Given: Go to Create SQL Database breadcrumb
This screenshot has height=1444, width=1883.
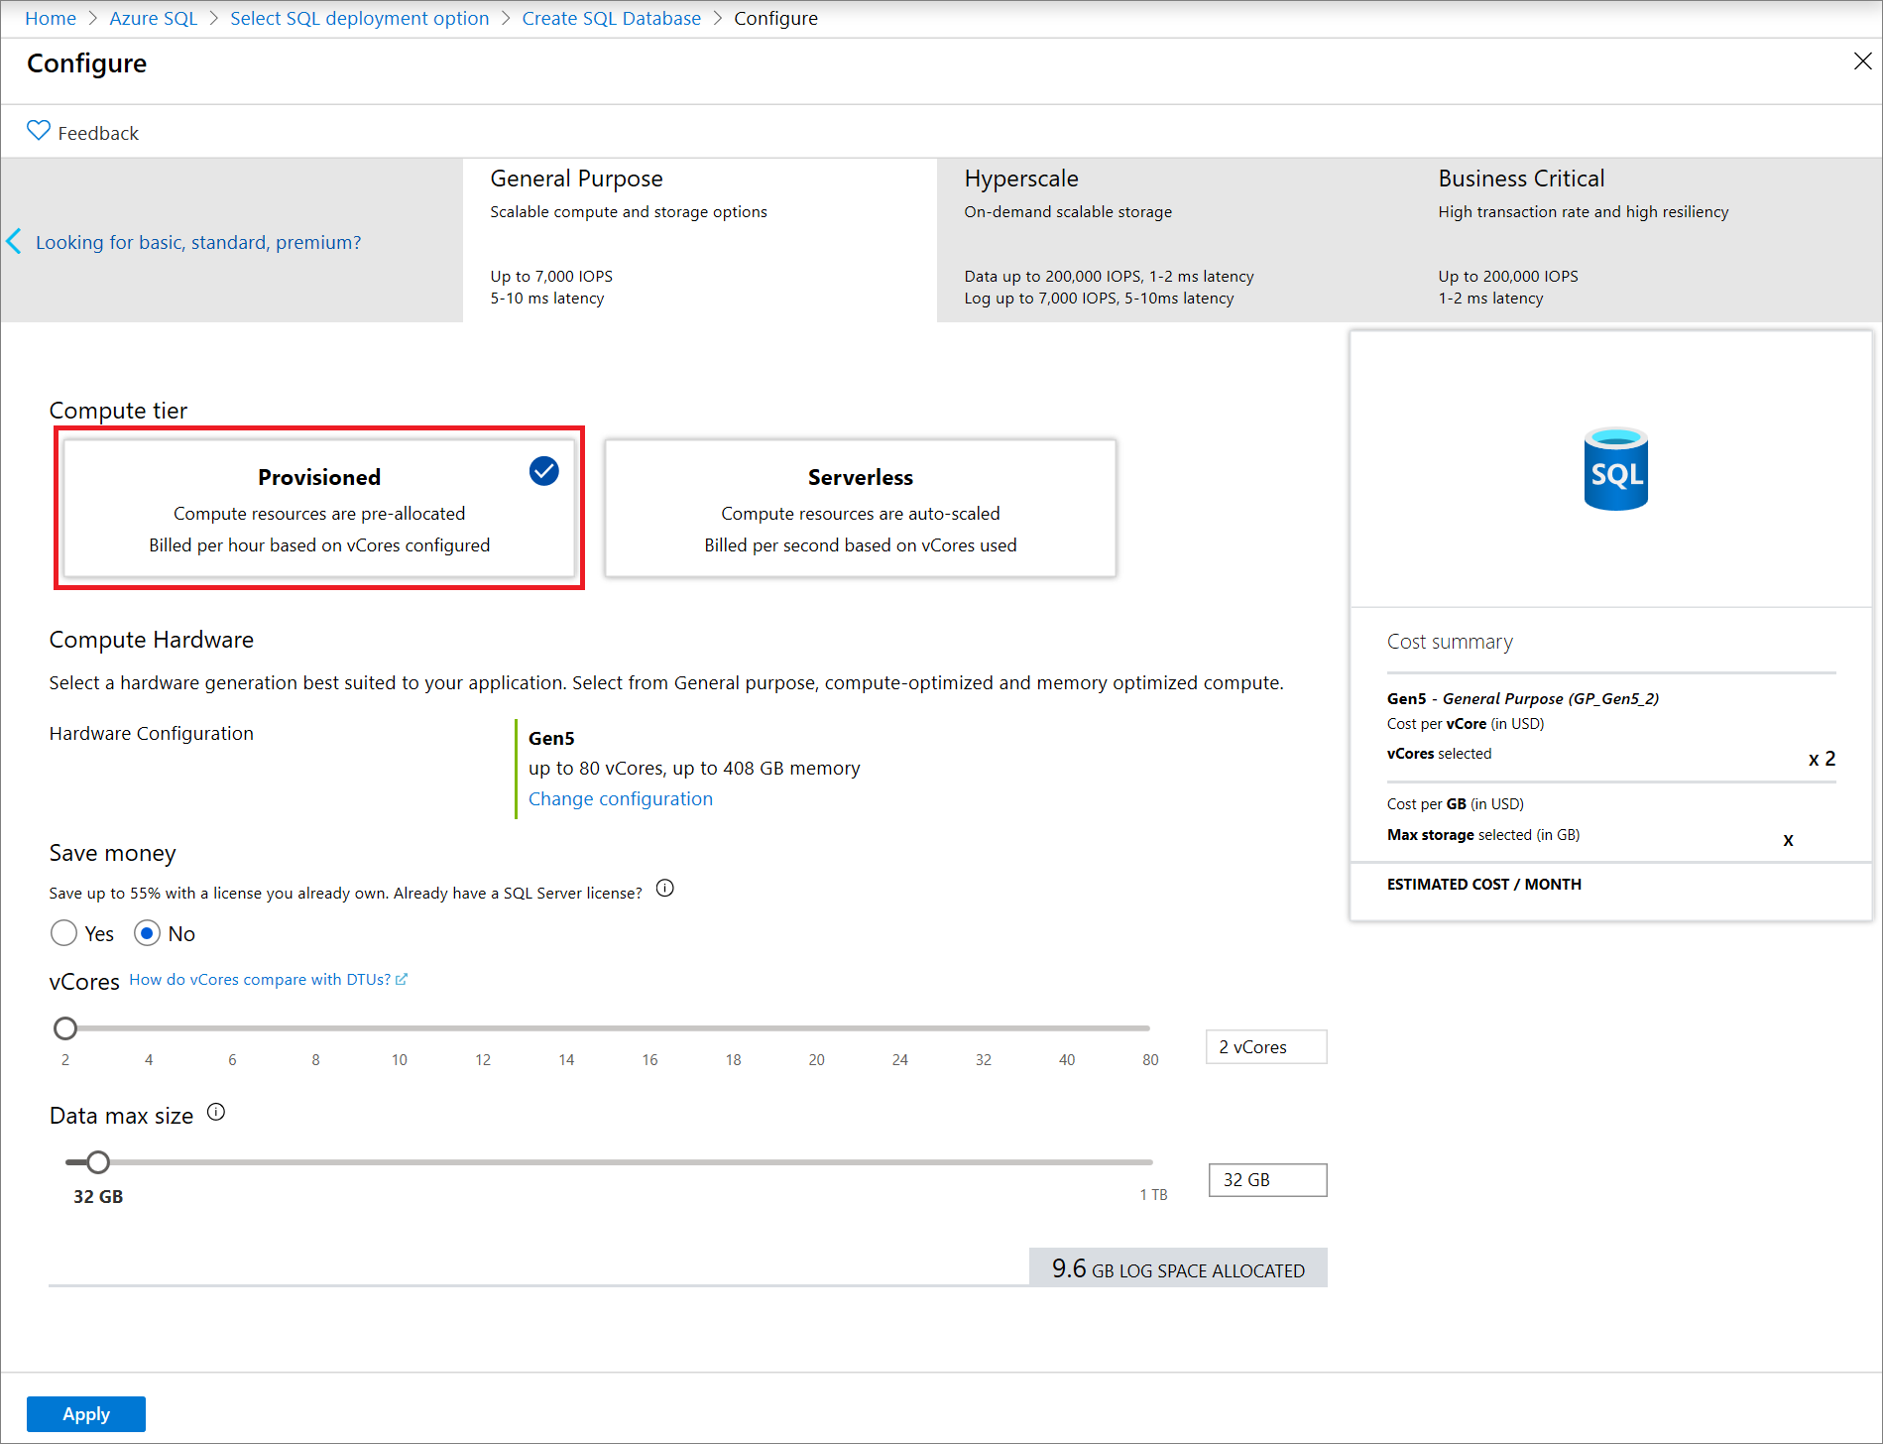Looking at the screenshot, I should tap(611, 18).
